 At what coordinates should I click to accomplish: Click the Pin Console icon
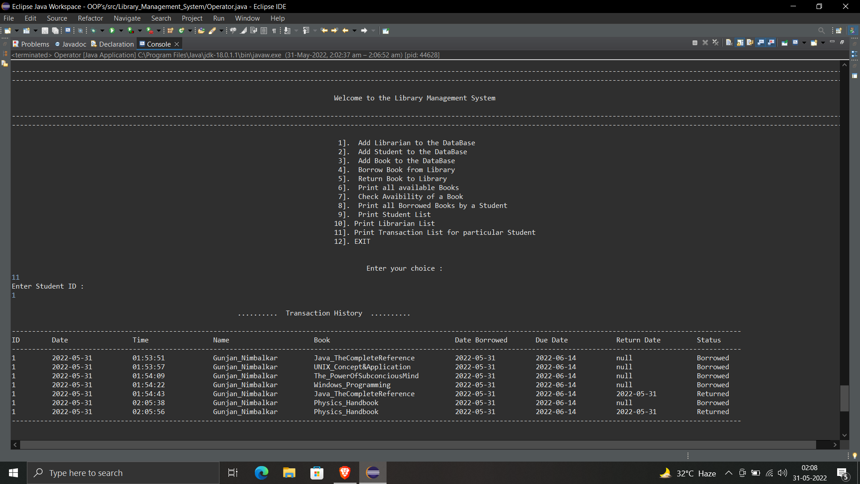click(785, 43)
